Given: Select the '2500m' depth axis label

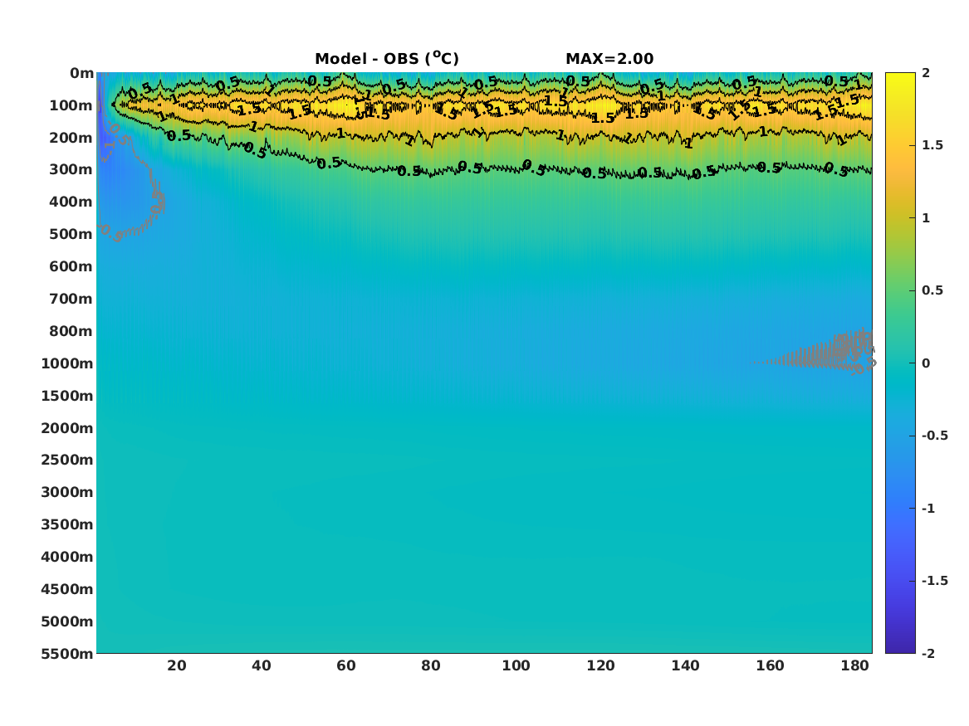Looking at the screenshot, I should (x=67, y=460).
